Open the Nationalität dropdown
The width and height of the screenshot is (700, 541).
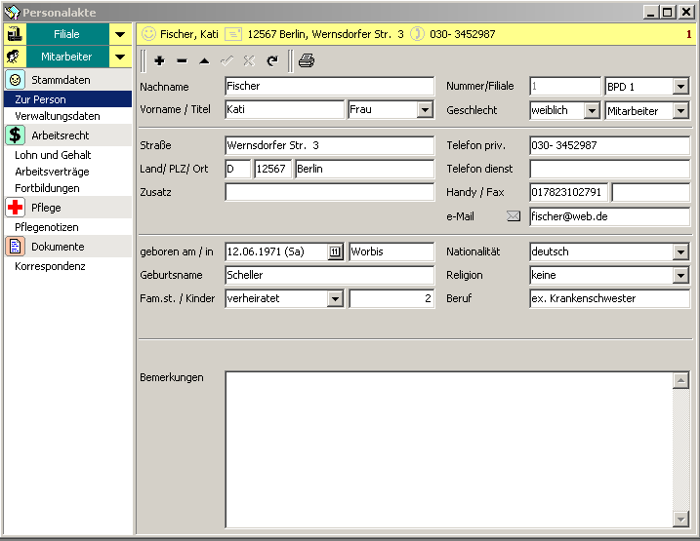click(680, 251)
